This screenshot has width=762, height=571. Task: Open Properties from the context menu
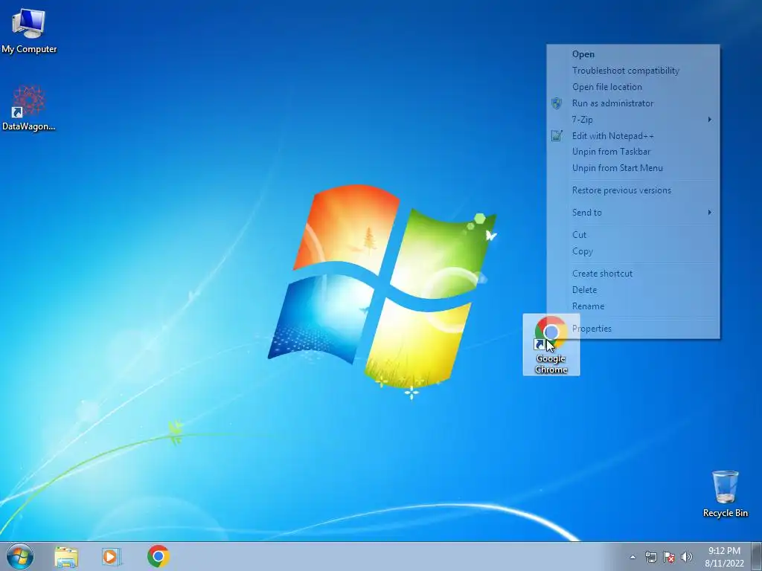coord(633,329)
